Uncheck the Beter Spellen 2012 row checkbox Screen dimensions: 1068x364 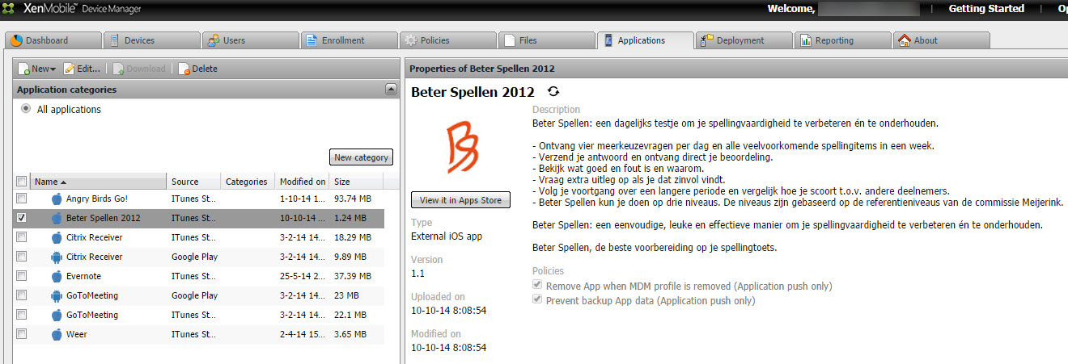click(21, 217)
